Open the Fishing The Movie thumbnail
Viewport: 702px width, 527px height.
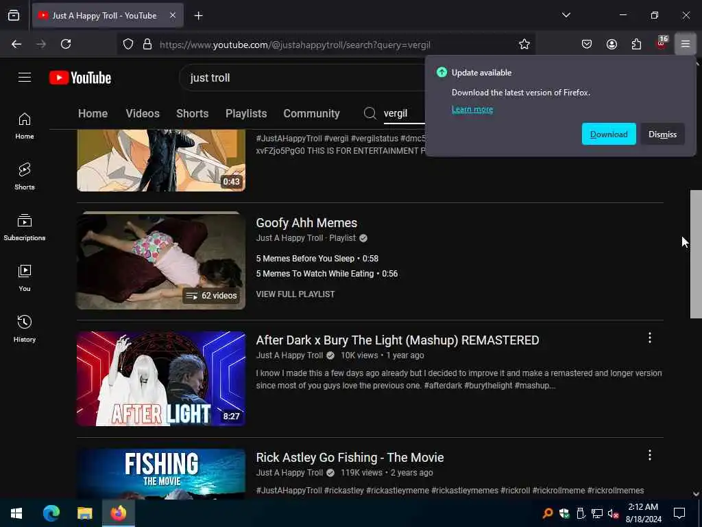click(x=161, y=473)
